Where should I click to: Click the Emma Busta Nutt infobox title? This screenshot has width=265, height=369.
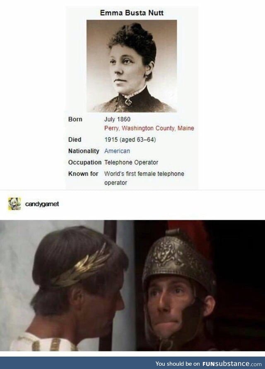132,13
